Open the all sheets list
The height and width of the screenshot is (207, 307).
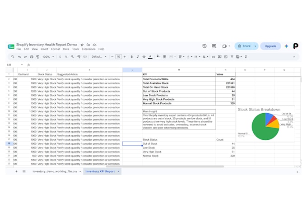(24, 171)
